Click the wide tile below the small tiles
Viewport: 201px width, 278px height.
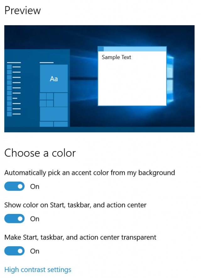point(54,114)
